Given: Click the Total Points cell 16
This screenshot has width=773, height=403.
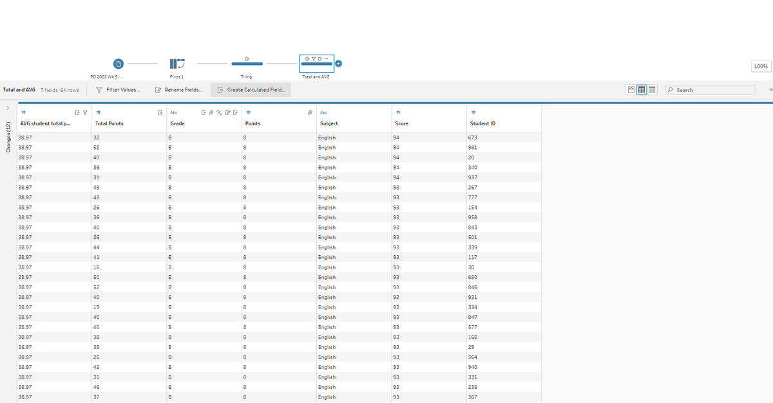Looking at the screenshot, I should click(x=129, y=267).
